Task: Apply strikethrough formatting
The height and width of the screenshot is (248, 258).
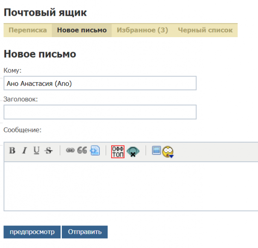Action: coord(49,151)
